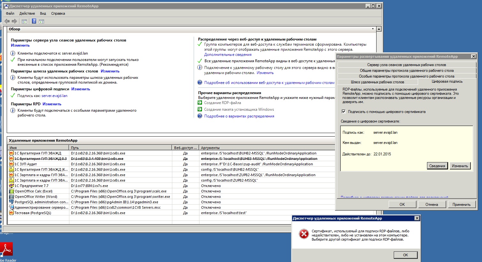
Task: Confirm deployment settings dialog with OK
Action: pyautogui.click(x=402, y=205)
